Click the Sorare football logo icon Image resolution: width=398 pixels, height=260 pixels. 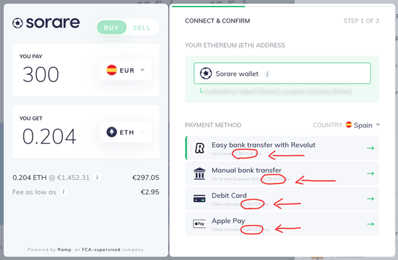(17, 23)
